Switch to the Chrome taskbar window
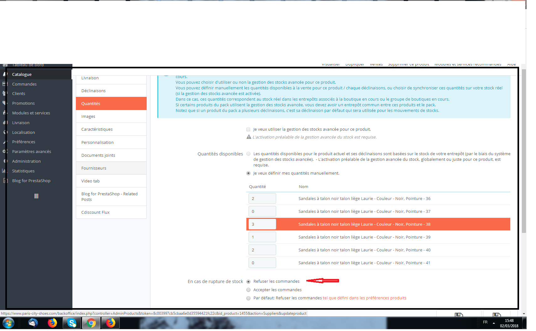The width and height of the screenshot is (536, 331). 91,323
